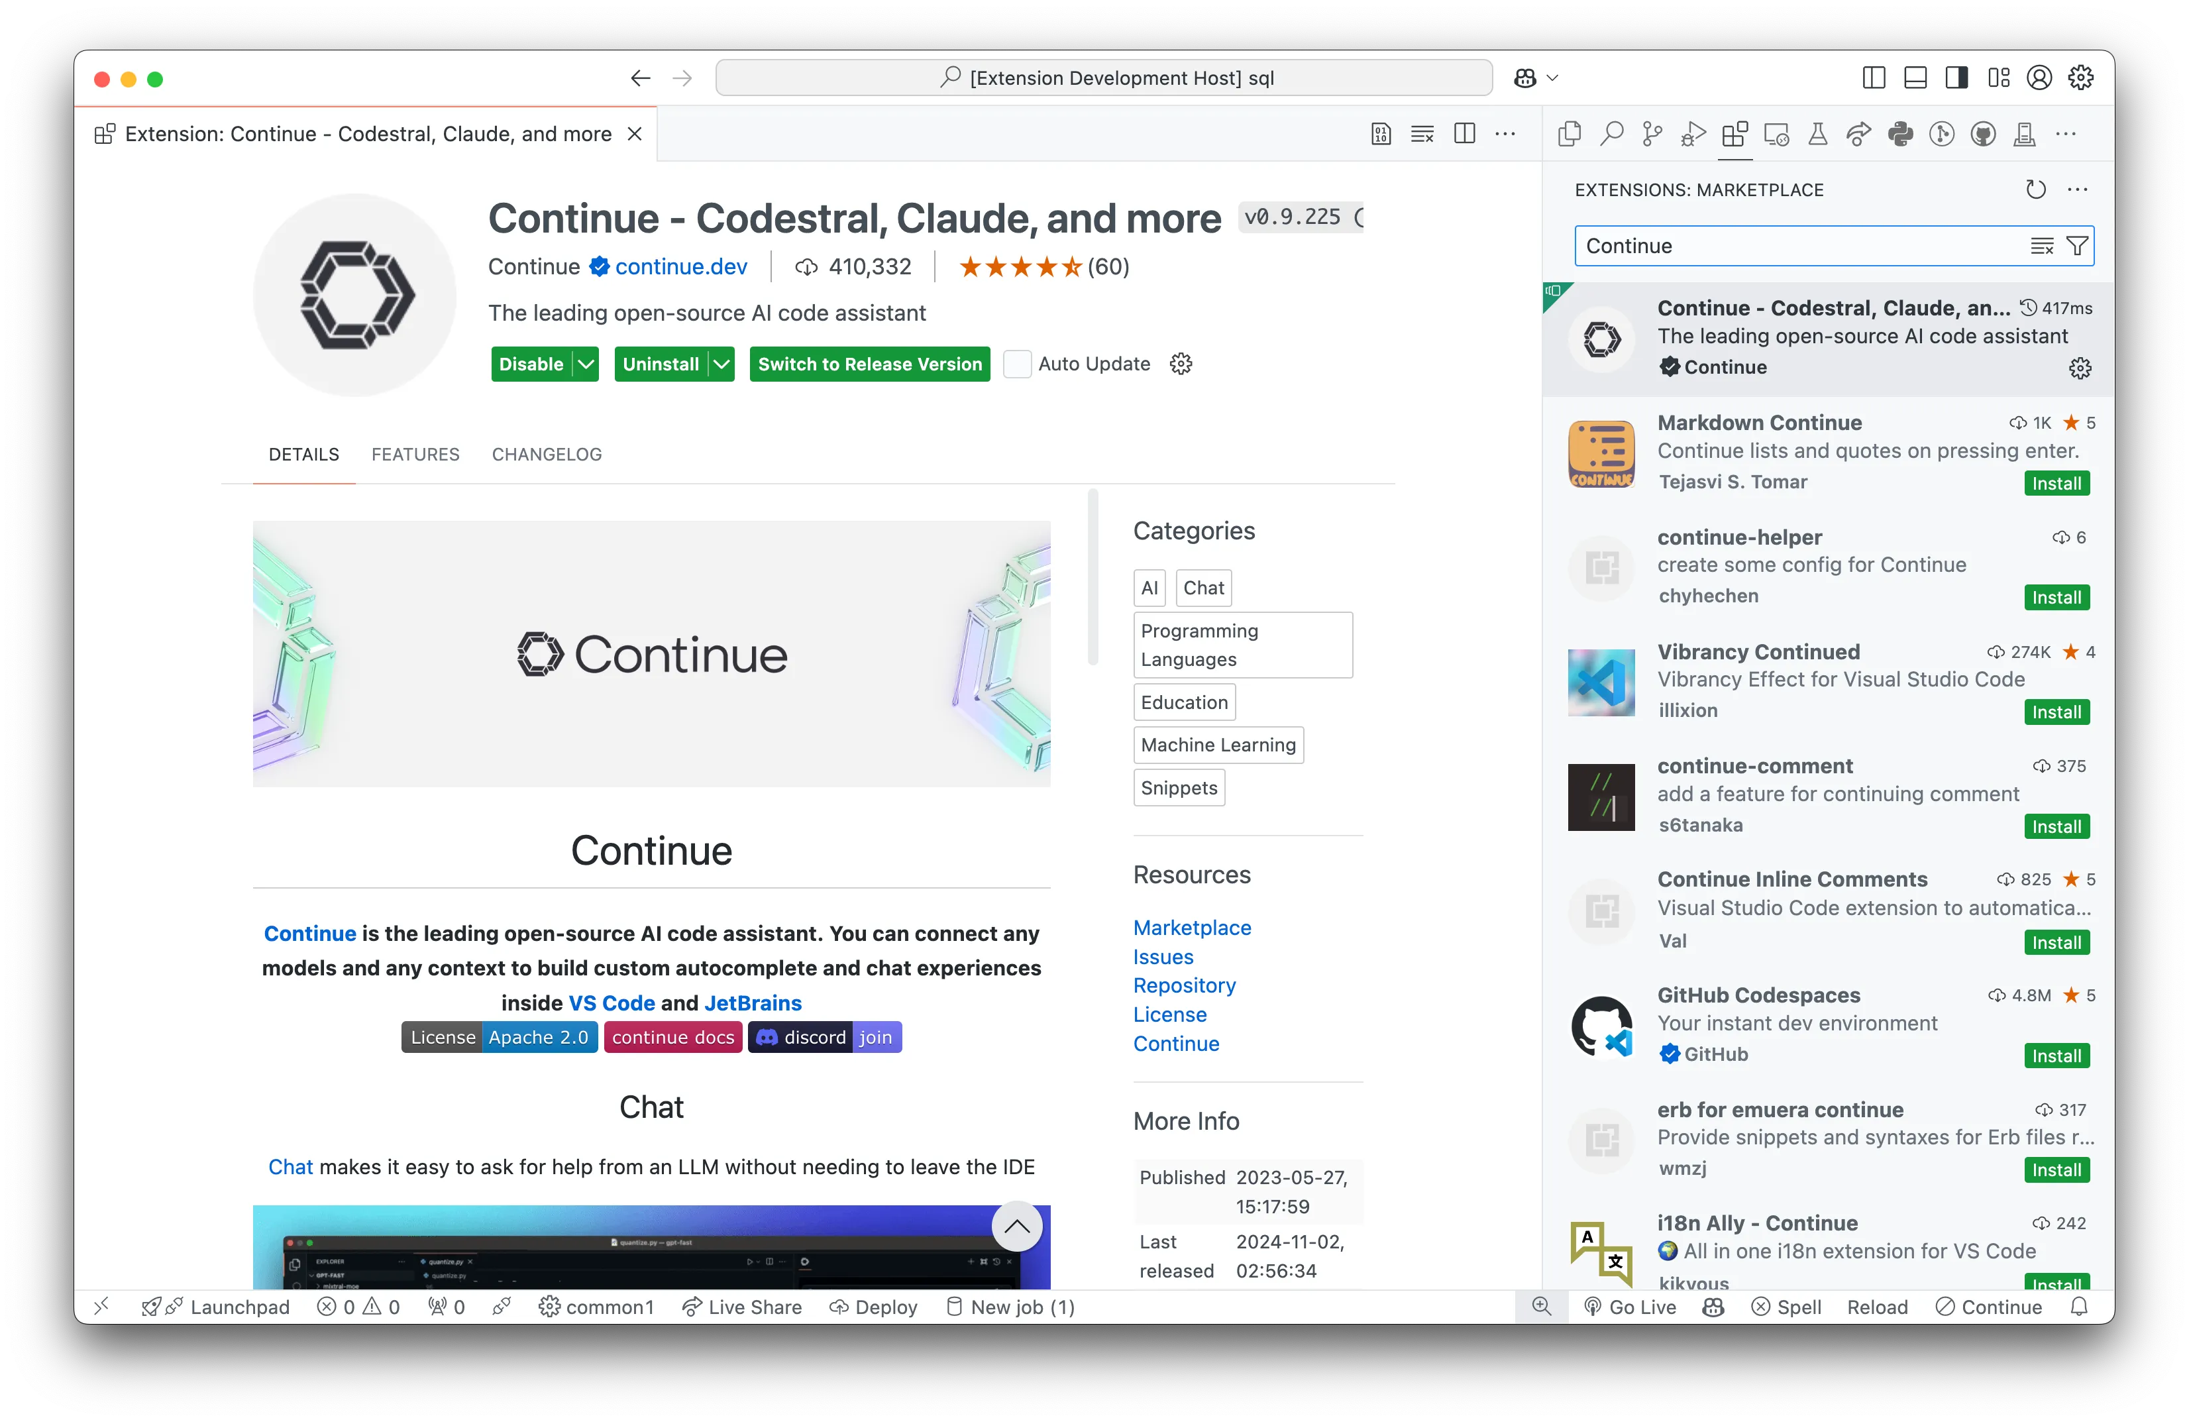Select the Extension: Continue editor tab
The width and height of the screenshot is (2189, 1422).
point(367,135)
